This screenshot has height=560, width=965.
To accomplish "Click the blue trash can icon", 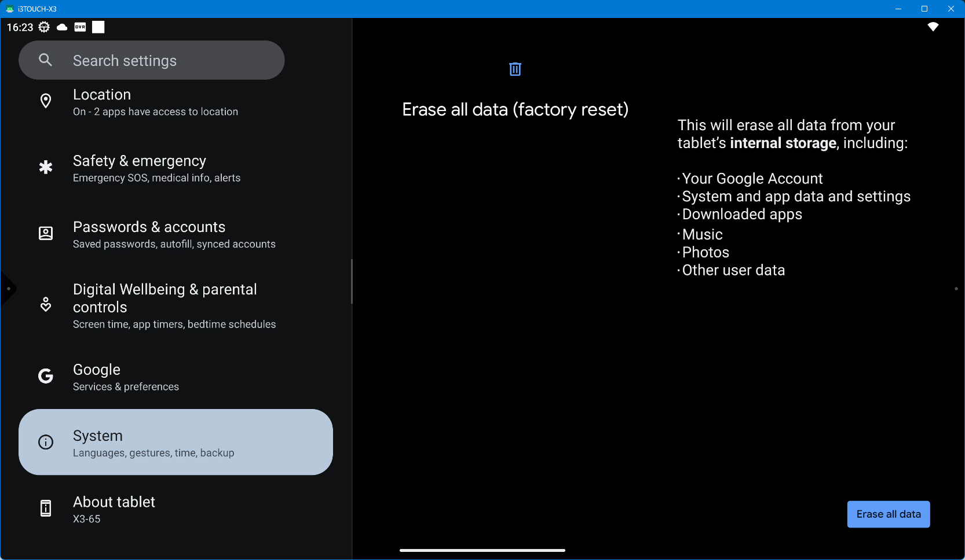I will 515,69.
